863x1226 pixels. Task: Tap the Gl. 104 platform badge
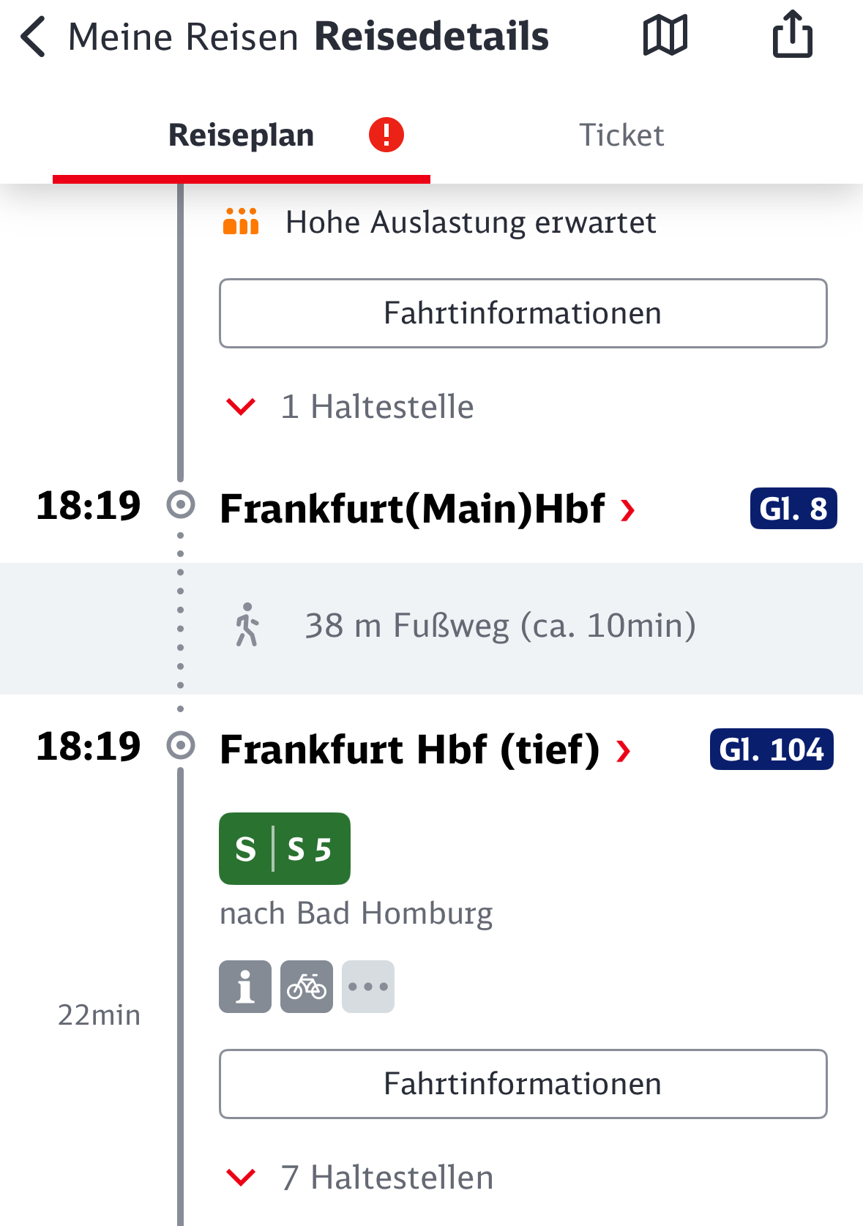[x=771, y=749]
